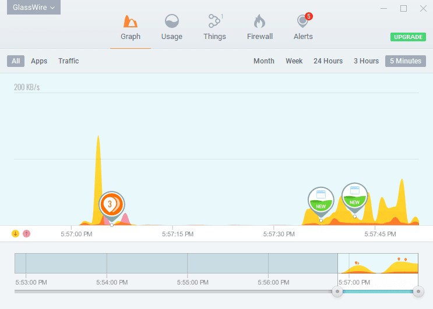Image resolution: width=433 pixels, height=309 pixels.
Task: Click the second green NEW app marker
Action: pyautogui.click(x=354, y=196)
